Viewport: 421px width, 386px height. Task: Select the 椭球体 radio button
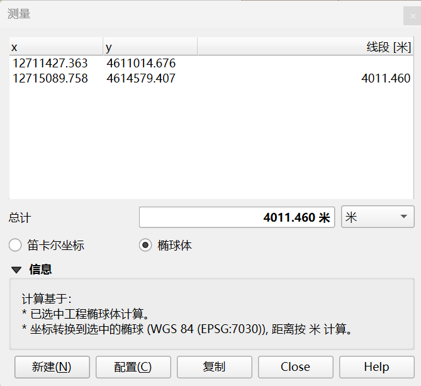[x=145, y=246]
